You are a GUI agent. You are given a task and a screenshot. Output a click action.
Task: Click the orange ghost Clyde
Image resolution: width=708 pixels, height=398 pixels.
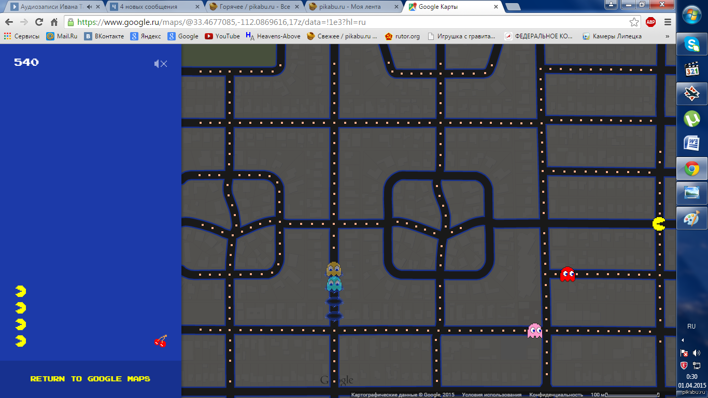click(334, 268)
